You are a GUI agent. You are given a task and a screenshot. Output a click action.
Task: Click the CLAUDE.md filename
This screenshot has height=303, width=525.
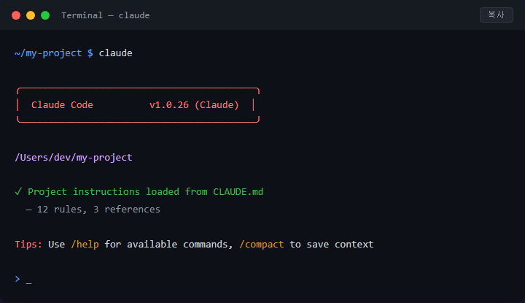pyautogui.click(x=238, y=192)
